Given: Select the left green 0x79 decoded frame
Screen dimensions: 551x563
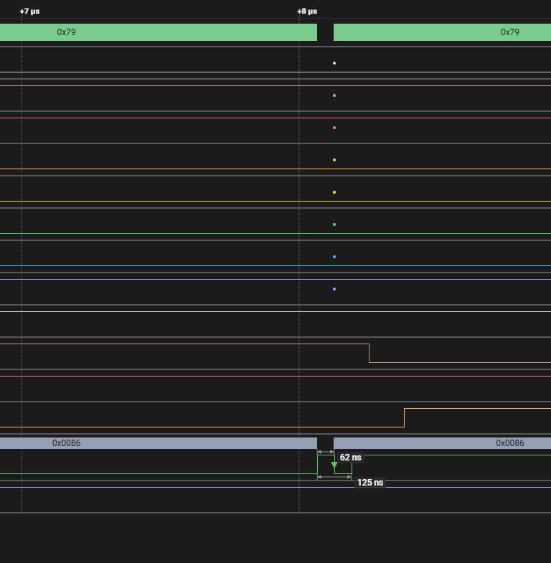Looking at the screenshot, I should pyautogui.click(x=158, y=32).
